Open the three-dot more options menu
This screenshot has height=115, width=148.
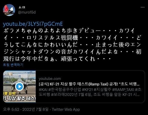click(x=142, y=7)
